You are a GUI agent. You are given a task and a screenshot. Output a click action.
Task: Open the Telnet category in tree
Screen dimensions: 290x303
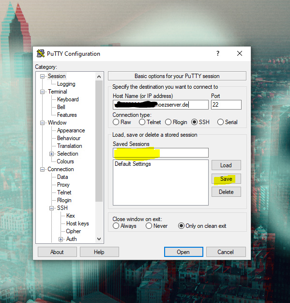coord(64,192)
